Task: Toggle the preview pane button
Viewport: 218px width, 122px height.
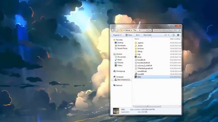Action: [173, 35]
